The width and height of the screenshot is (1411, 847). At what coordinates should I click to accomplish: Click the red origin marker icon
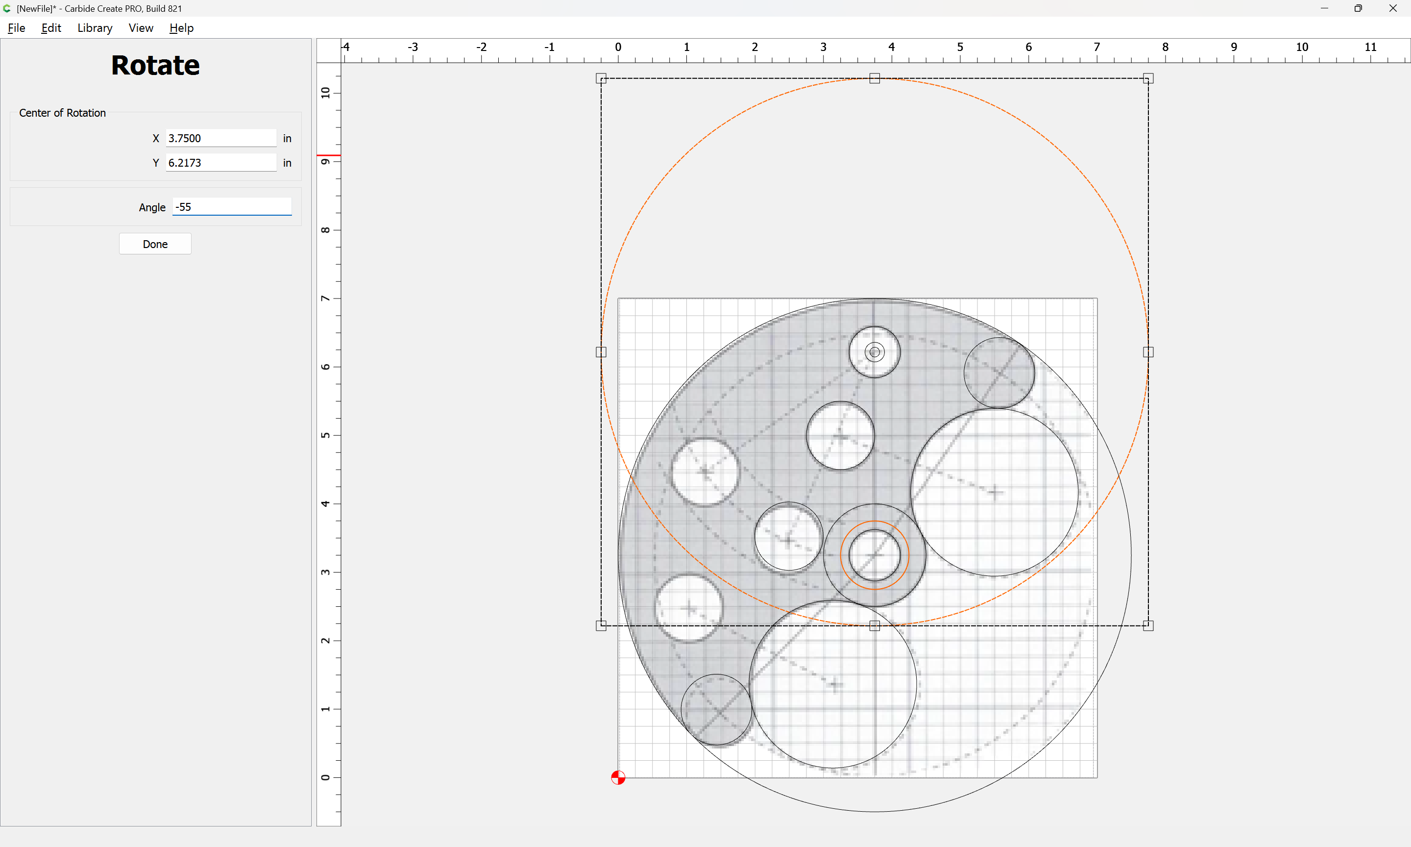pyautogui.click(x=618, y=777)
